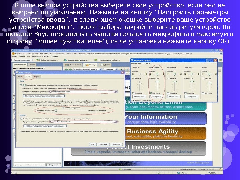
Task: Click 'Настроить параметры устройства вывода' button
Action: coord(45,126)
